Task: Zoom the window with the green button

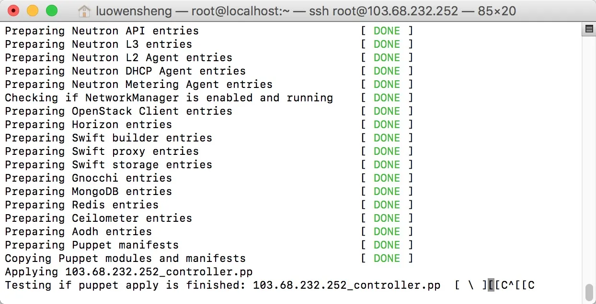Action: tap(51, 11)
